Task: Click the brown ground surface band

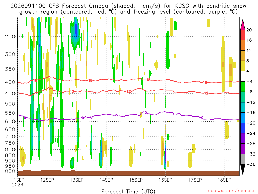Action: coord(128,173)
